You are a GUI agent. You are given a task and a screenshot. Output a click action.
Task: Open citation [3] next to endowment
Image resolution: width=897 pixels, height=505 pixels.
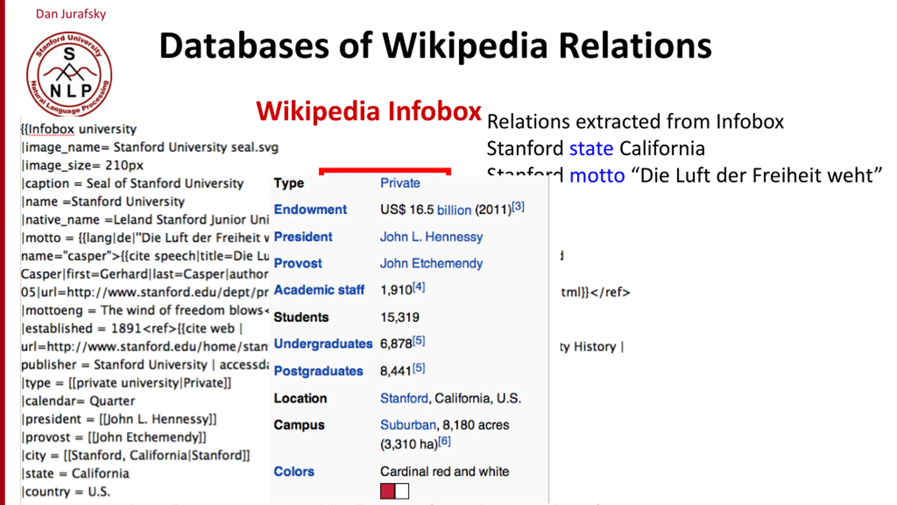(x=518, y=207)
